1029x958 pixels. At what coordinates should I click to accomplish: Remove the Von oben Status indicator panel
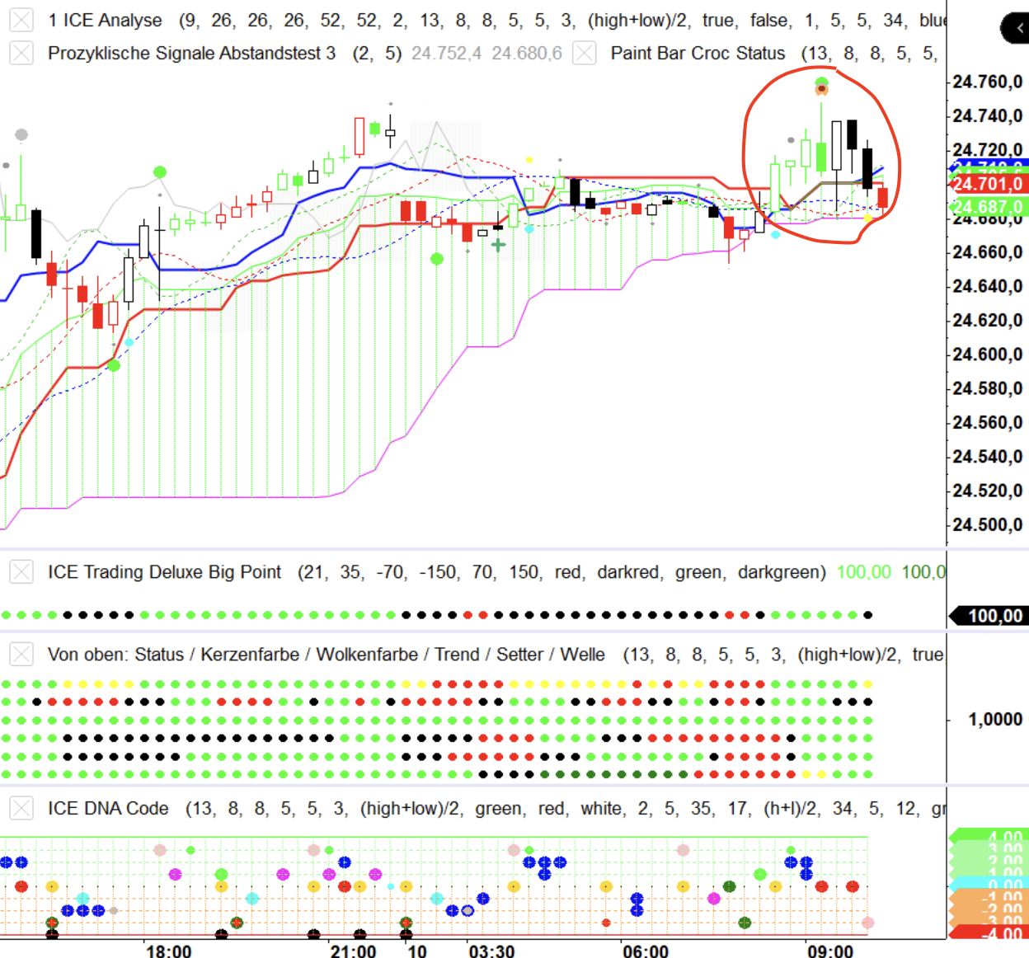21,655
